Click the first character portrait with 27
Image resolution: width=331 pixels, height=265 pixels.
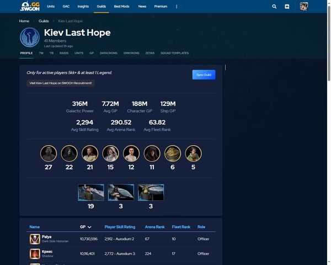(x=49, y=153)
